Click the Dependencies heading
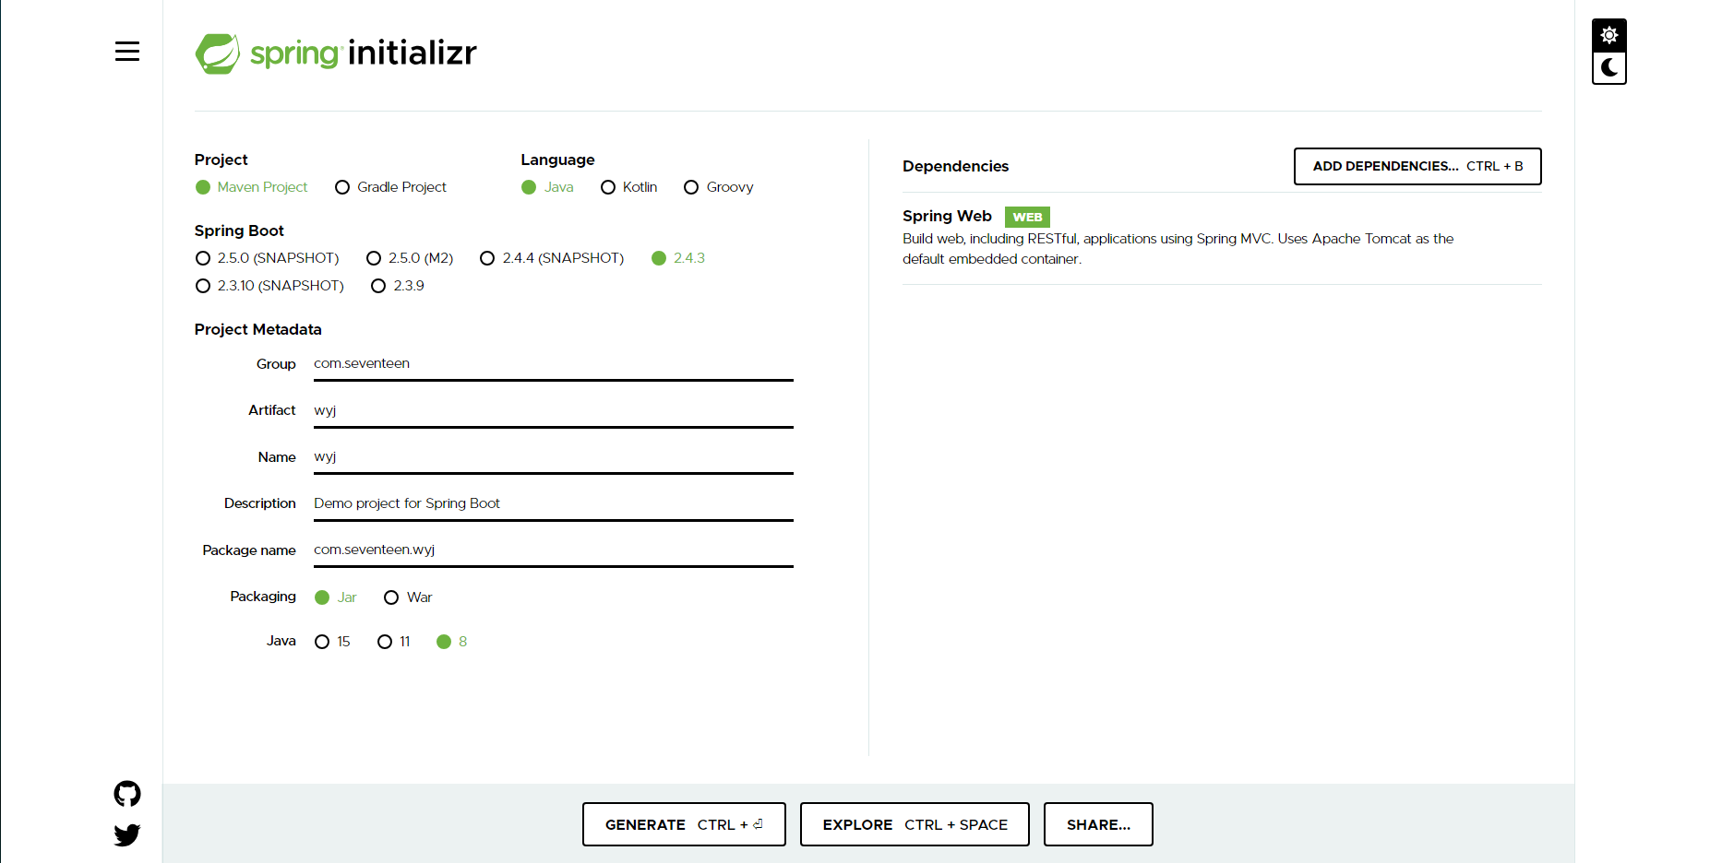Screen dimensions: 1734x863 point(955,166)
